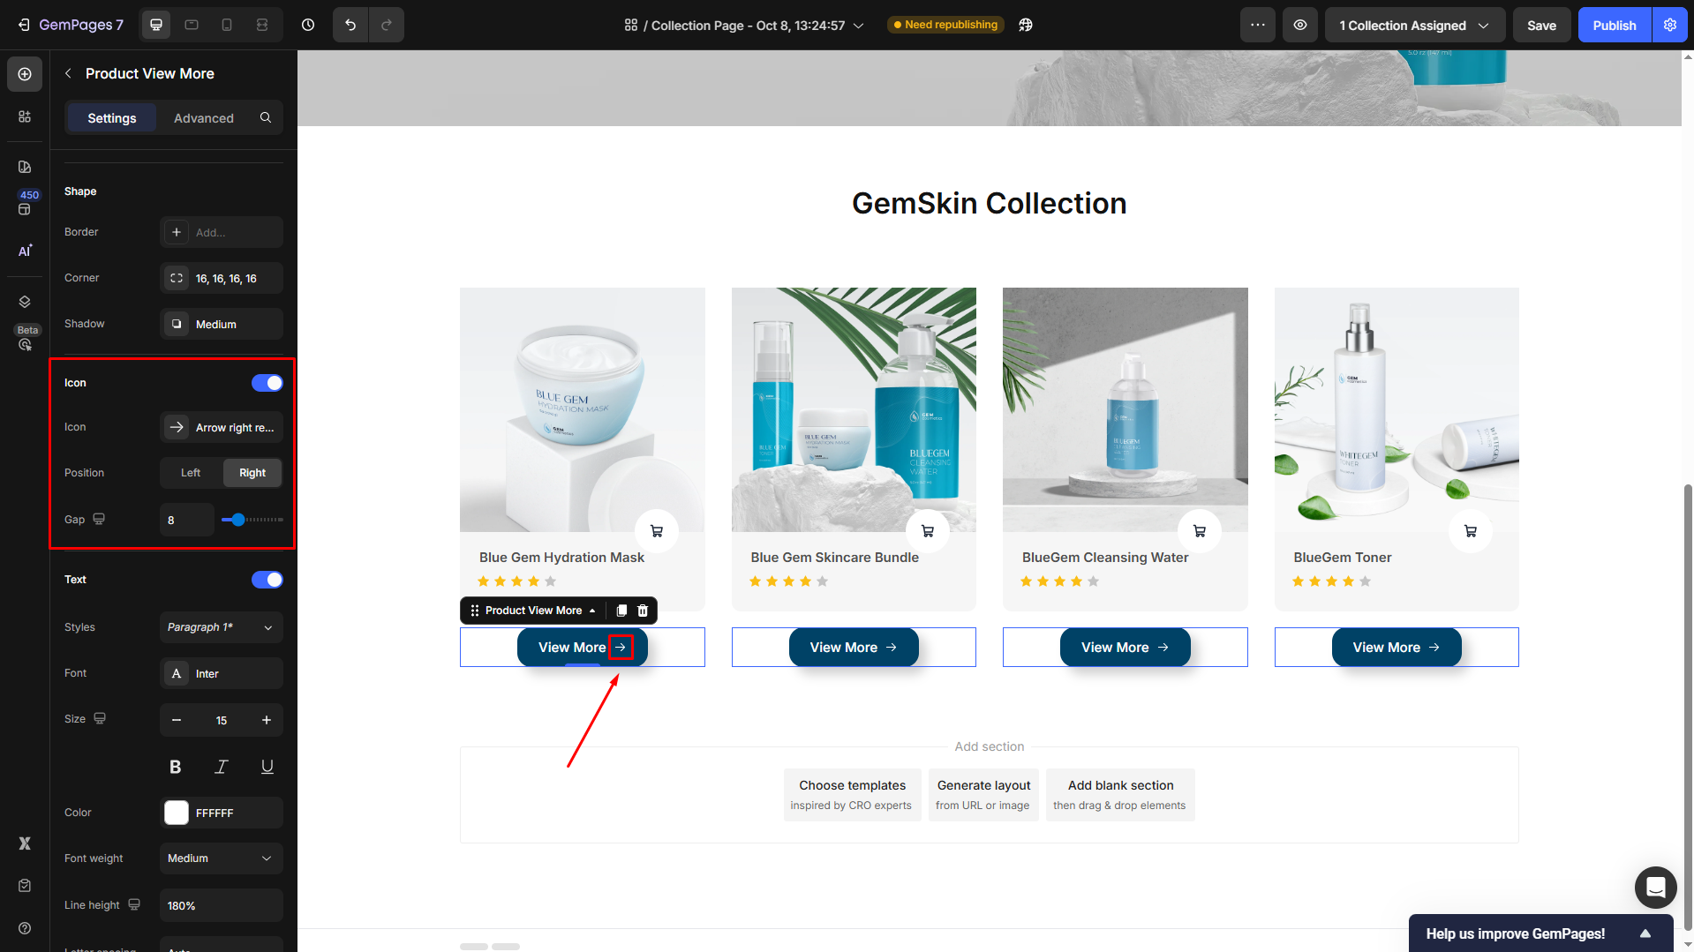Image resolution: width=1694 pixels, height=952 pixels.
Task: Switch to mobile device view
Action: (227, 25)
